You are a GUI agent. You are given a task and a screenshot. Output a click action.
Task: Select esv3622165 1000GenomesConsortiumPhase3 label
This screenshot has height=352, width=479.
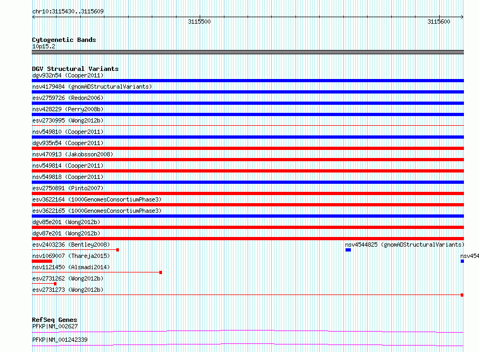(x=97, y=211)
